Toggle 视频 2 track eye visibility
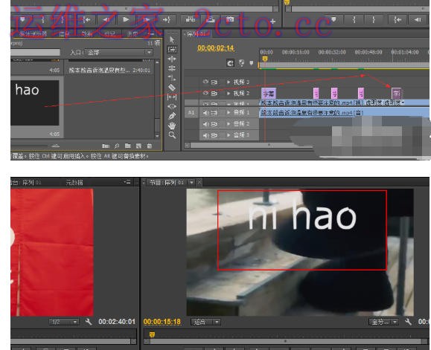 [205, 94]
